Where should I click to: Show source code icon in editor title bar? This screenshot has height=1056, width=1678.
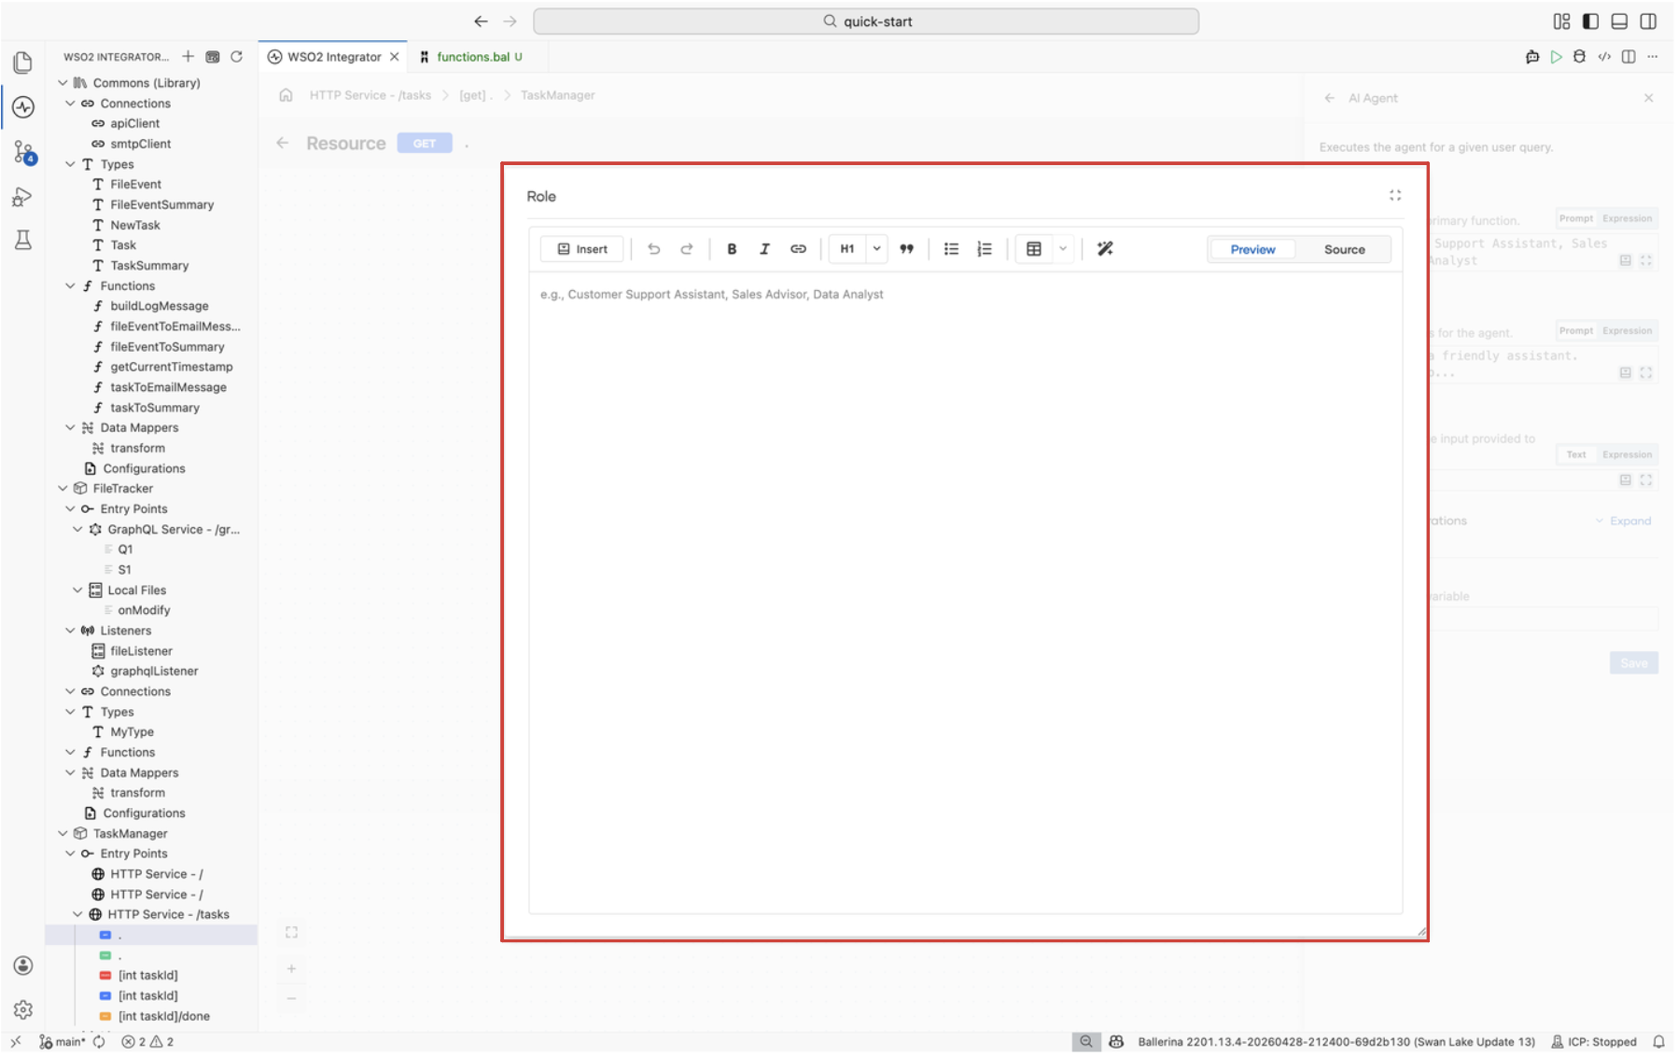point(1604,57)
